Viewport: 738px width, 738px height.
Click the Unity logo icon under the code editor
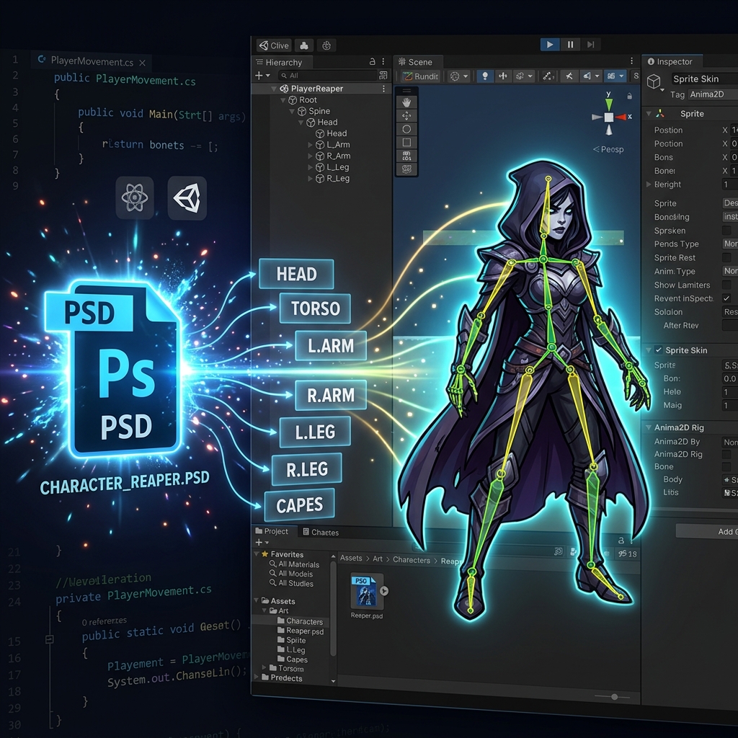pos(187,197)
